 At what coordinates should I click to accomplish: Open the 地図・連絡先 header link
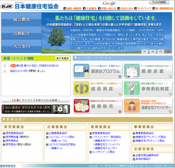point(74,9)
